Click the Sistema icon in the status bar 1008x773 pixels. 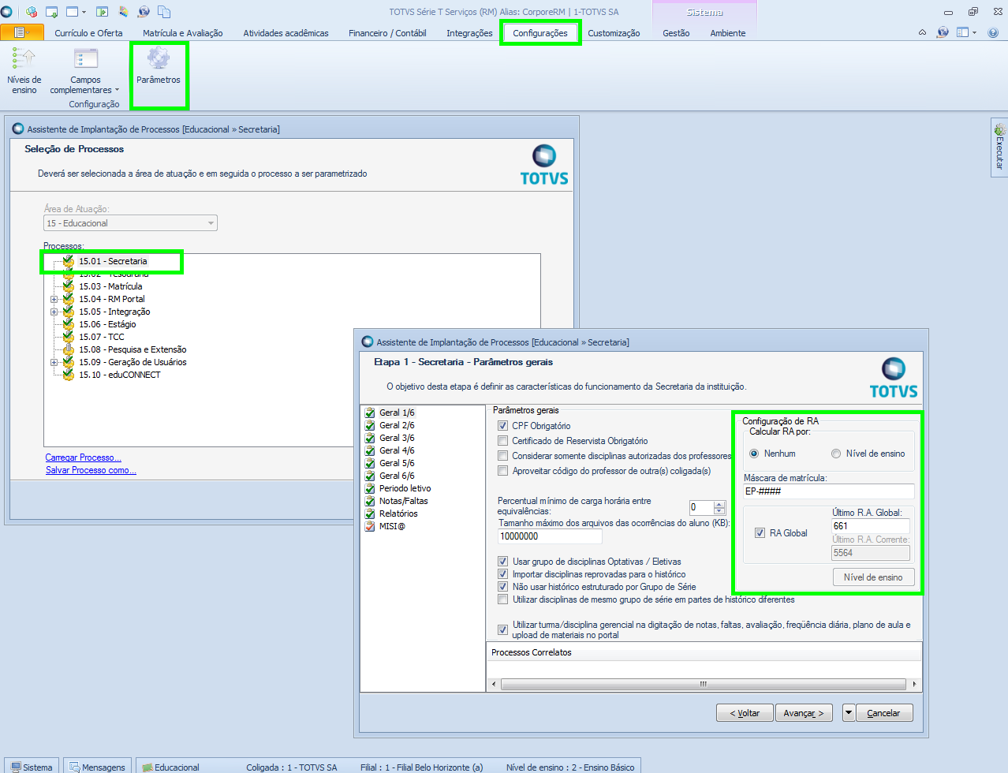16,767
